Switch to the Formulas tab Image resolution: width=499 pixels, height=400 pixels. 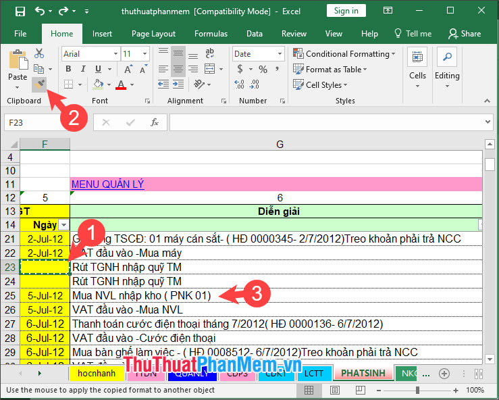211,34
